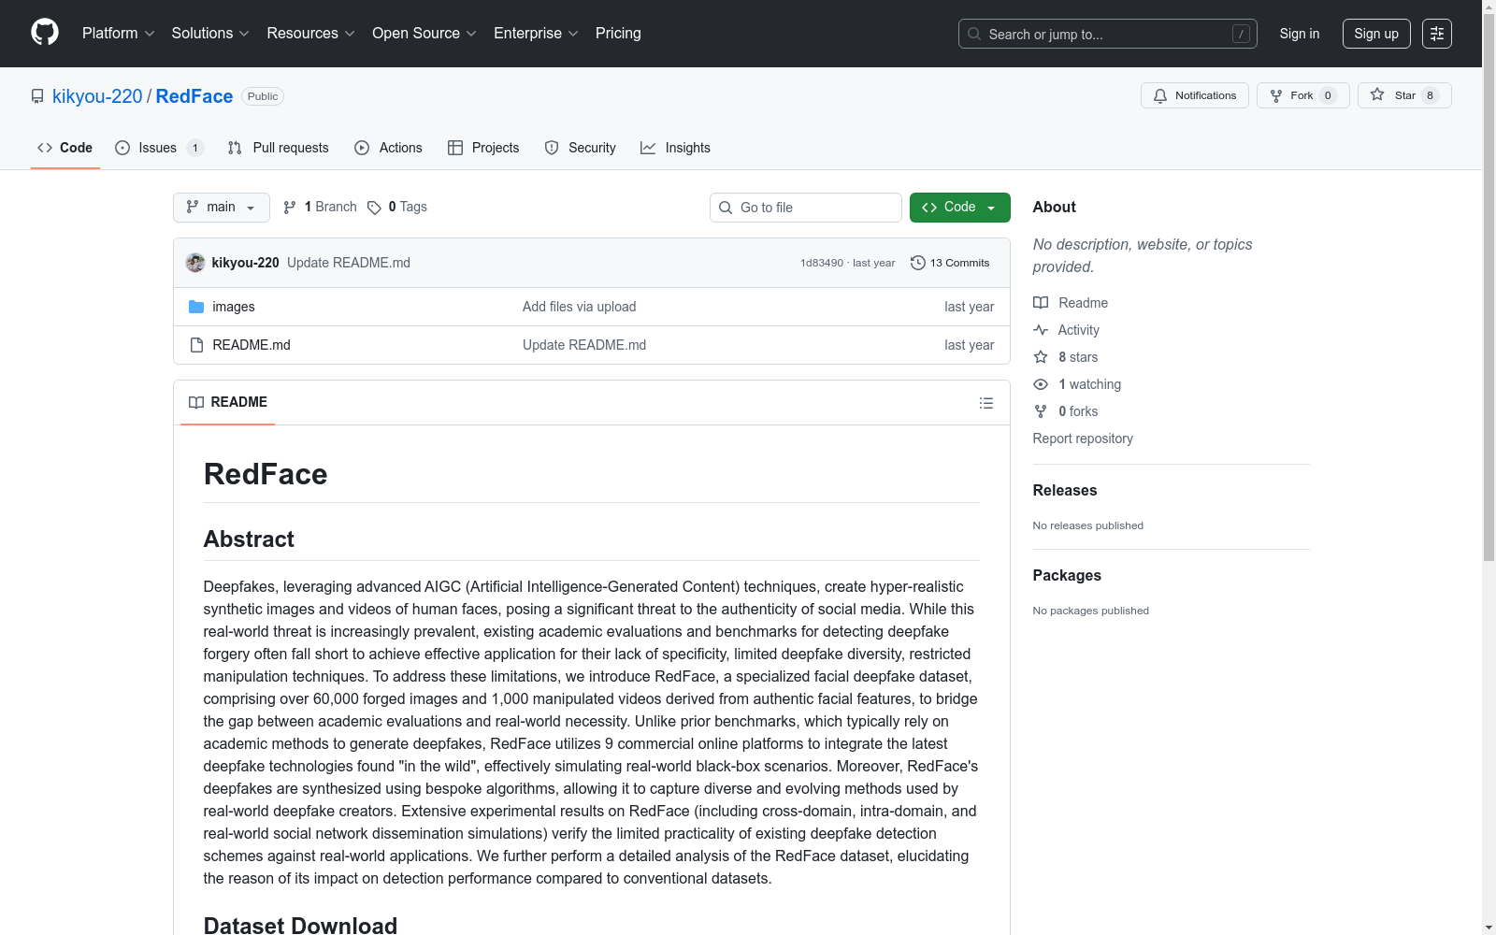Screen dimensions: 1496x935
Task: Click the star icon on Star button
Action: pos(1377,94)
